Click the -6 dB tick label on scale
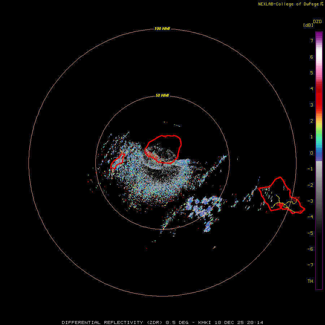This screenshot has height=325, width=325. pyautogui.click(x=310, y=249)
